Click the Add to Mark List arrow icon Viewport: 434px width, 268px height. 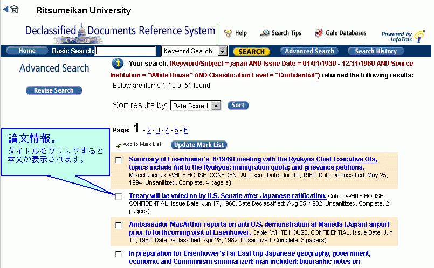pos(119,145)
